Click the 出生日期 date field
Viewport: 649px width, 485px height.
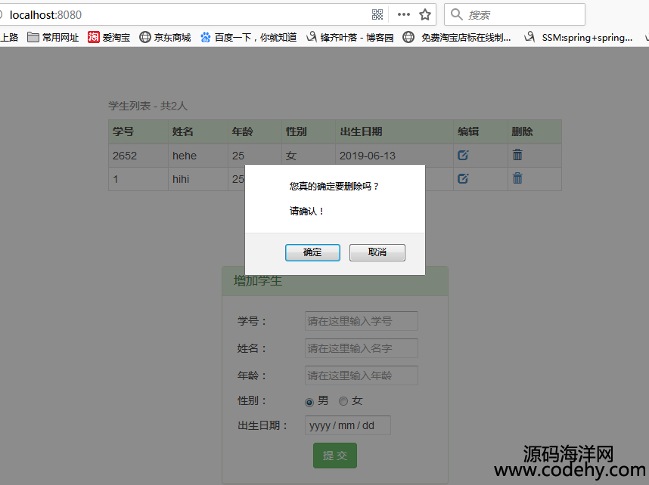347,425
